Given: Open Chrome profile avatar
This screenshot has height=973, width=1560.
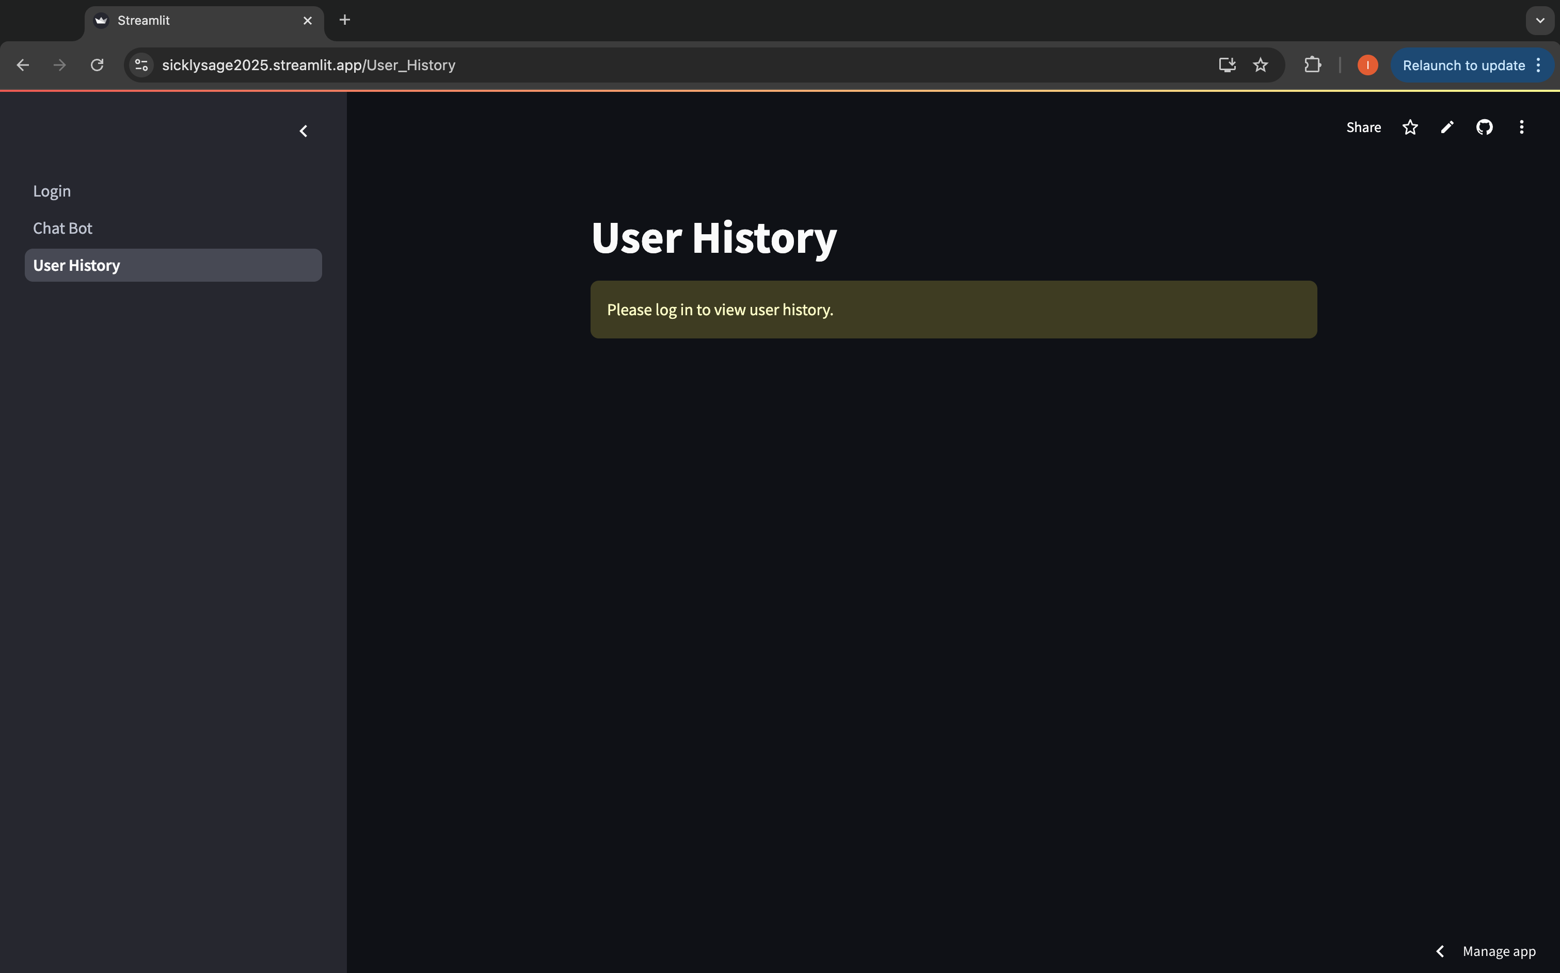Looking at the screenshot, I should (1367, 65).
